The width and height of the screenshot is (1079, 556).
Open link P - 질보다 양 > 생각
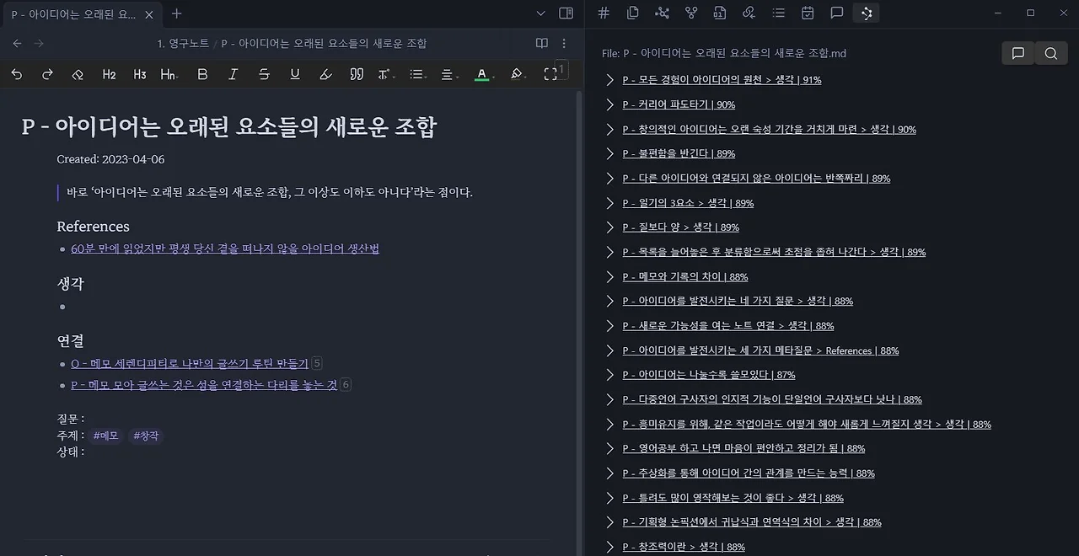click(x=680, y=227)
